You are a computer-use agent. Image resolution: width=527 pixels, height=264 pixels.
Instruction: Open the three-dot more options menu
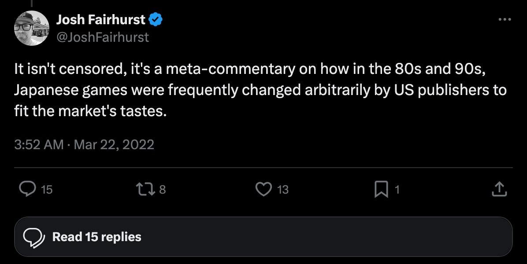tap(505, 19)
